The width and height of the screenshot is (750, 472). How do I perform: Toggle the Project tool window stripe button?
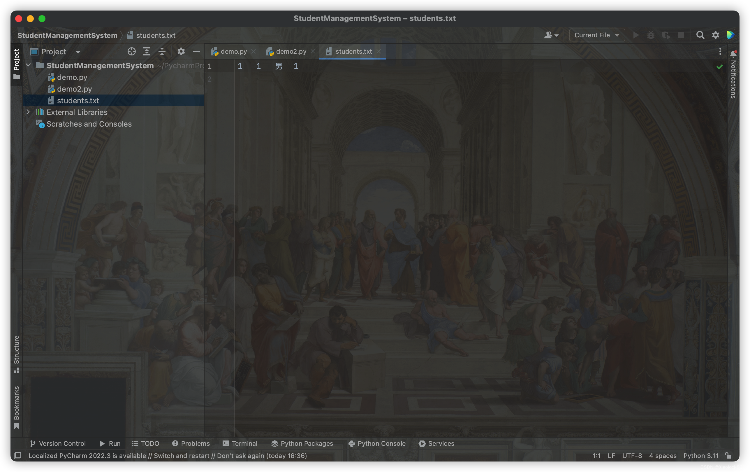(x=17, y=64)
